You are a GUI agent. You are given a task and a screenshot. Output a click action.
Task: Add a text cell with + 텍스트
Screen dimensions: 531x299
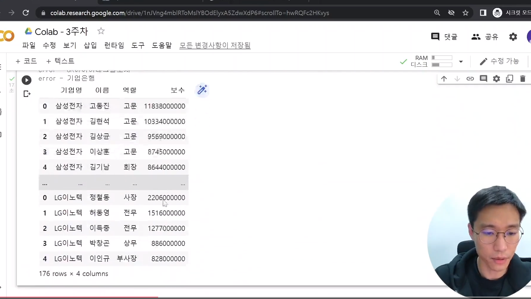(60, 61)
